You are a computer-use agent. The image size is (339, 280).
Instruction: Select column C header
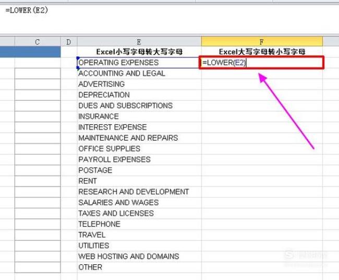pyautogui.click(x=38, y=42)
